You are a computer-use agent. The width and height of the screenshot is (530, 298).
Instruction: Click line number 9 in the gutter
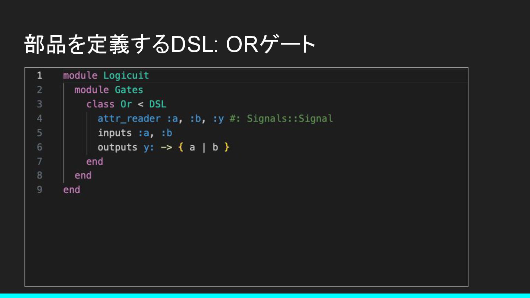[39, 190]
